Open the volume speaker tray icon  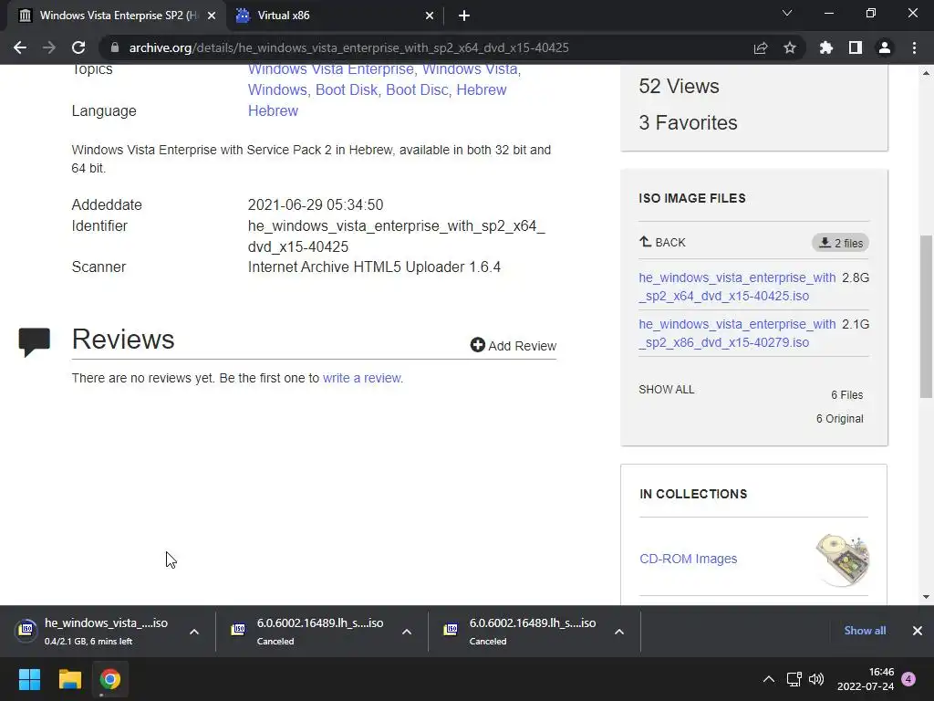tap(816, 679)
